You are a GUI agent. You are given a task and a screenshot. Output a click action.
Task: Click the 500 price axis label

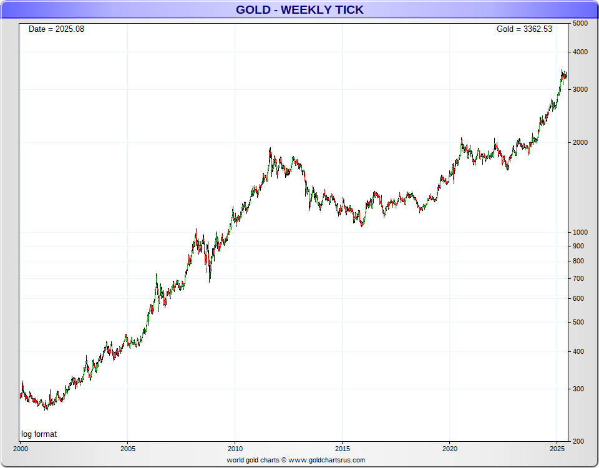[578, 322]
